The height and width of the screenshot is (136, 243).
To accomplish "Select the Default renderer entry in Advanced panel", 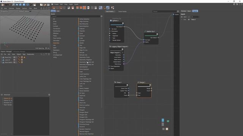I will tap(8, 98).
